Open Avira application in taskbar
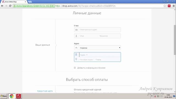 tap(18, 96)
